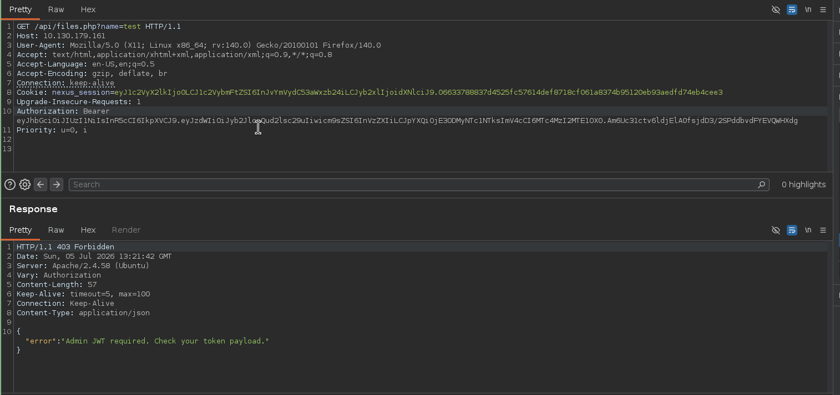The height and width of the screenshot is (395, 840).
Task: Toggle response hidden-characters eye icon
Action: 776,230
